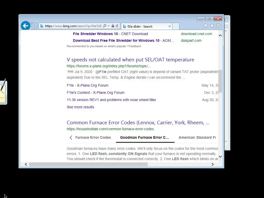The height and width of the screenshot is (198, 264).
Task: Click the horizontal scrollbar thumb
Action: [88, 164]
